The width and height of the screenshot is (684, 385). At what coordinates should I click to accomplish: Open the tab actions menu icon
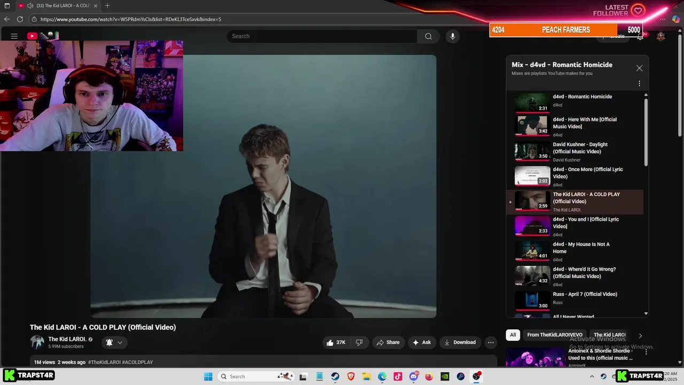tap(7, 6)
